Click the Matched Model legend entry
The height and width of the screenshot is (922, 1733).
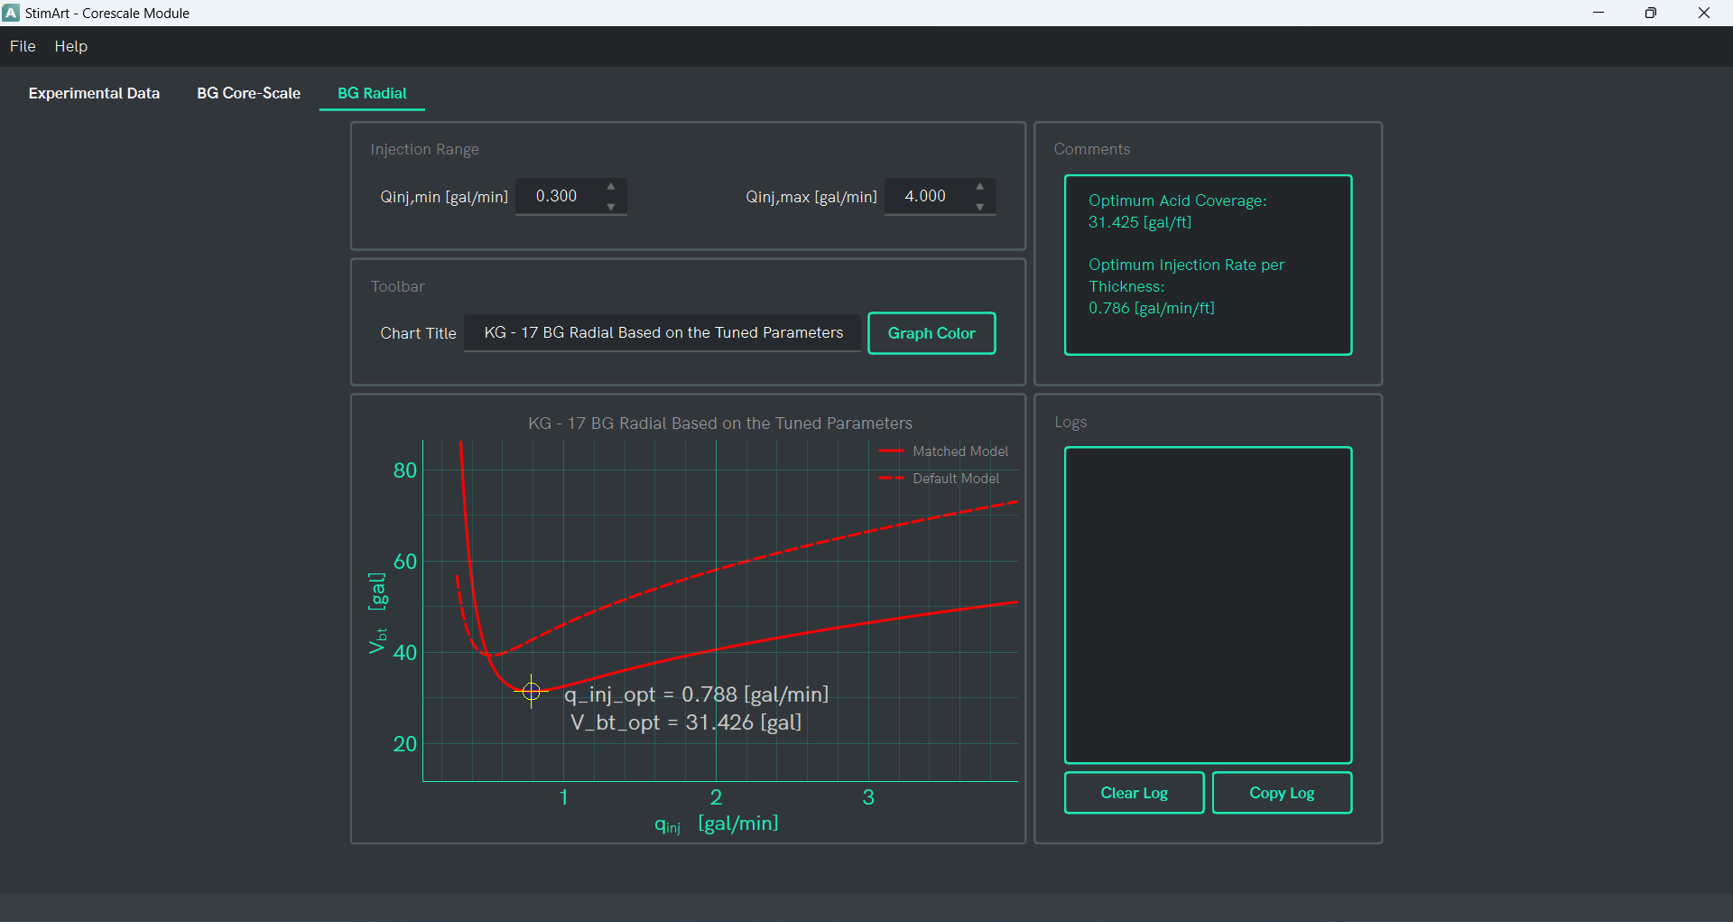945,452
